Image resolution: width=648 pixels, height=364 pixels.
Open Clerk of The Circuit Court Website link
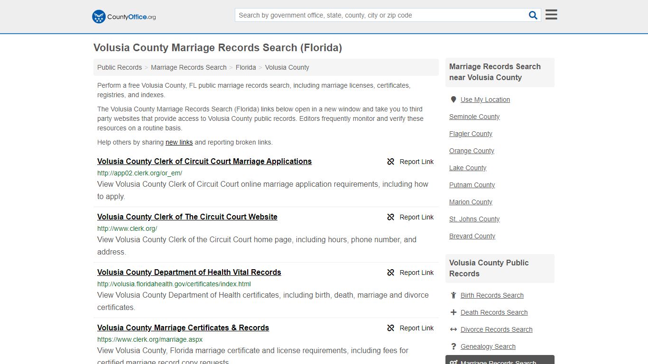point(187,217)
